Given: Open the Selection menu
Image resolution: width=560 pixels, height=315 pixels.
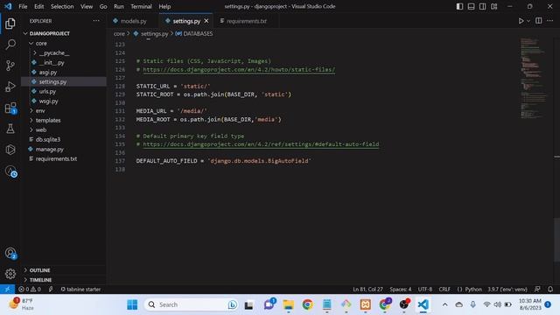Looking at the screenshot, I should point(62,6).
